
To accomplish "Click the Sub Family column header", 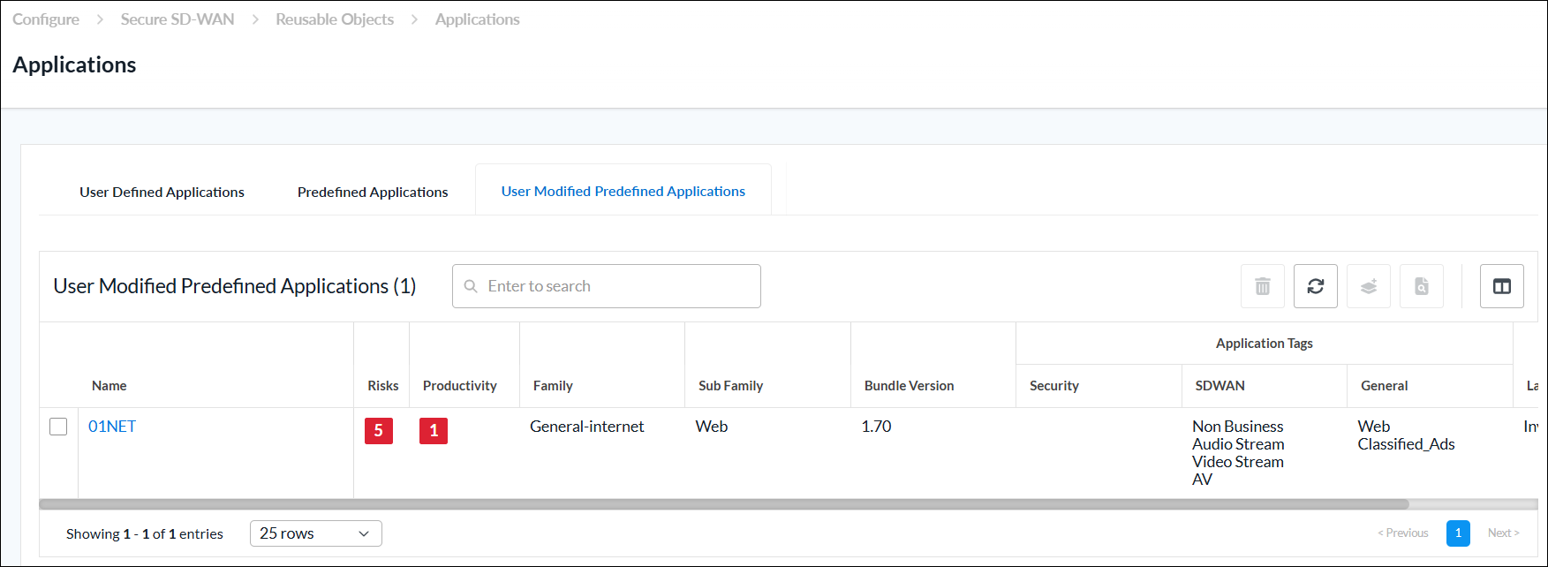I will (x=730, y=386).
